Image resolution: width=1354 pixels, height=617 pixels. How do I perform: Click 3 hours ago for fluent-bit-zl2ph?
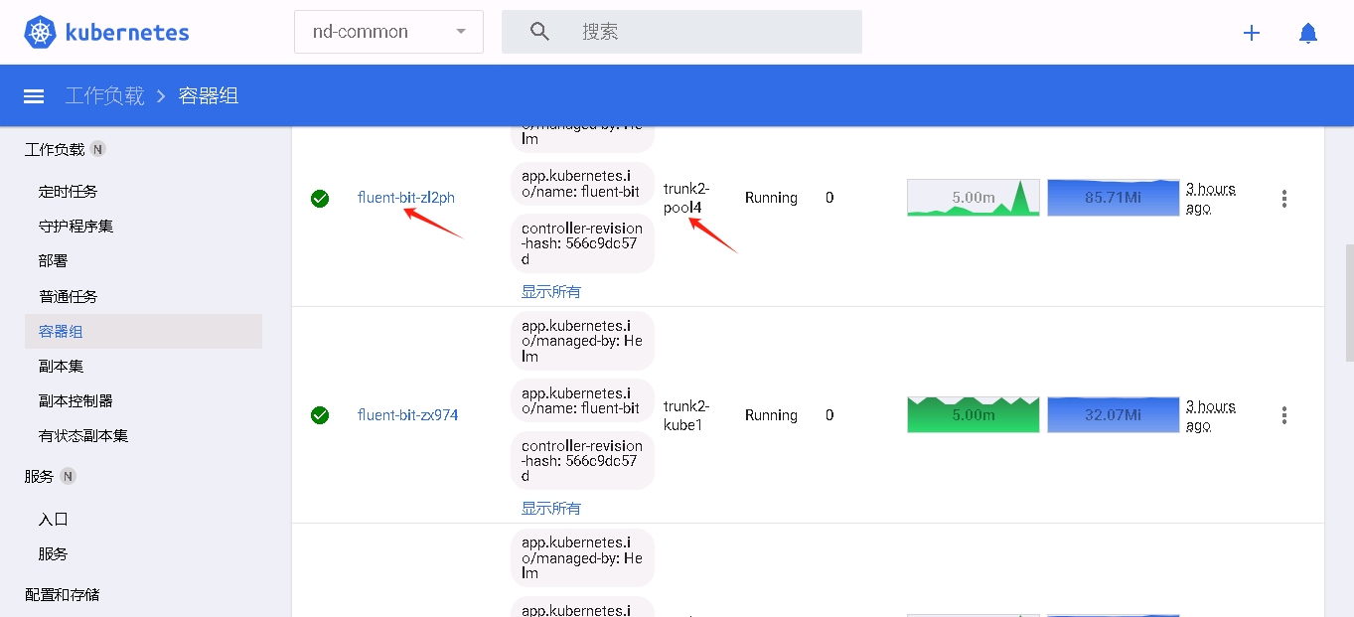click(1211, 198)
